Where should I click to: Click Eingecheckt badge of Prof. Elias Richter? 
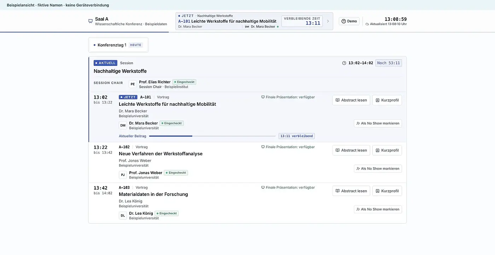[x=184, y=82]
